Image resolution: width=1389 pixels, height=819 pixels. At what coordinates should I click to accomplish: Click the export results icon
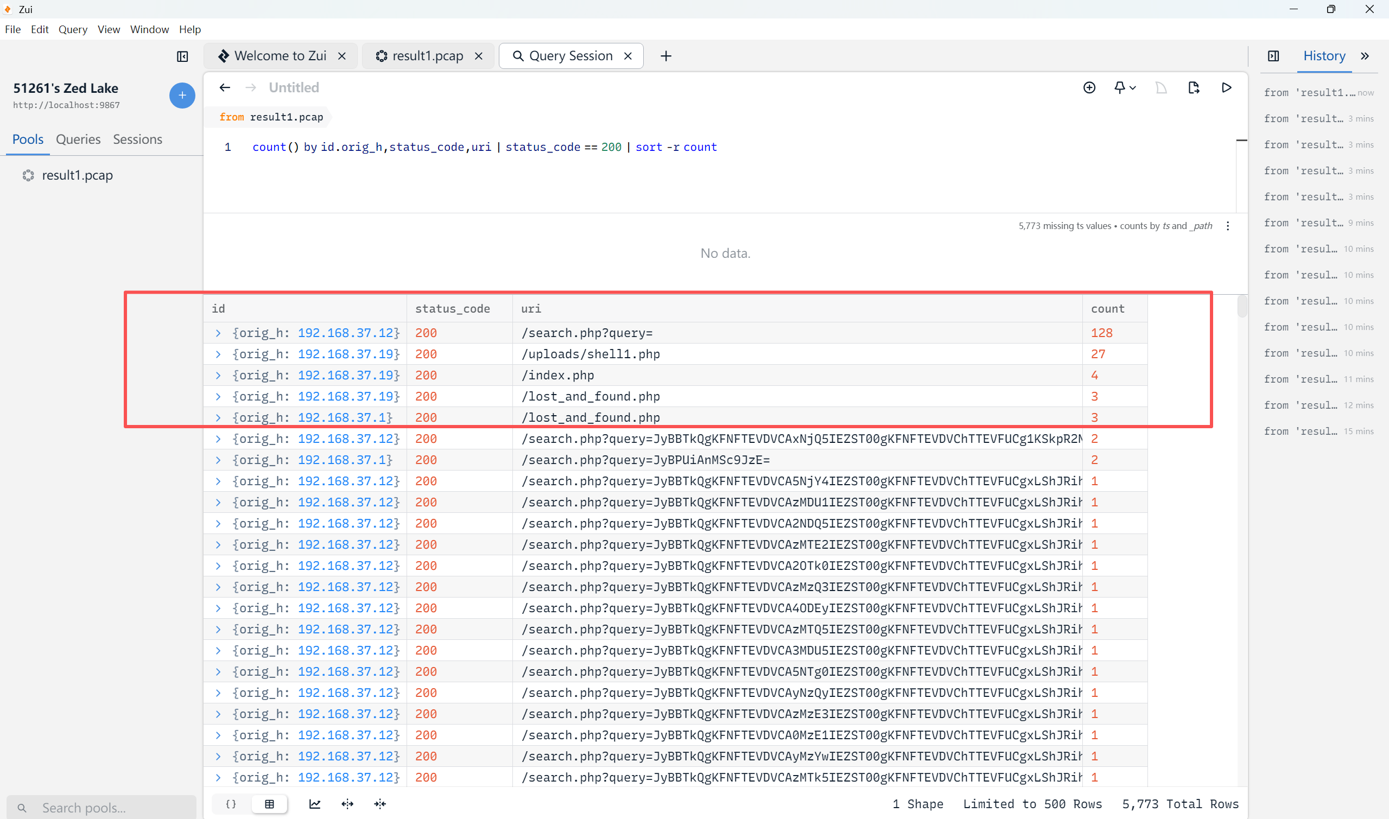point(1194,88)
